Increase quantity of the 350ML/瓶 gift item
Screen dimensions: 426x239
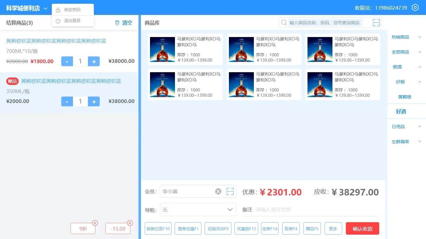(x=94, y=101)
